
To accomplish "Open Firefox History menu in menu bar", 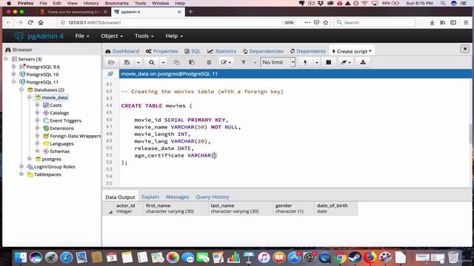I will pyautogui.click(x=91, y=3).
